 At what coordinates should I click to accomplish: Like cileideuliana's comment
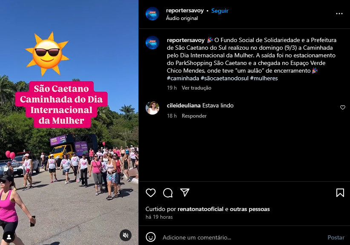(343, 107)
